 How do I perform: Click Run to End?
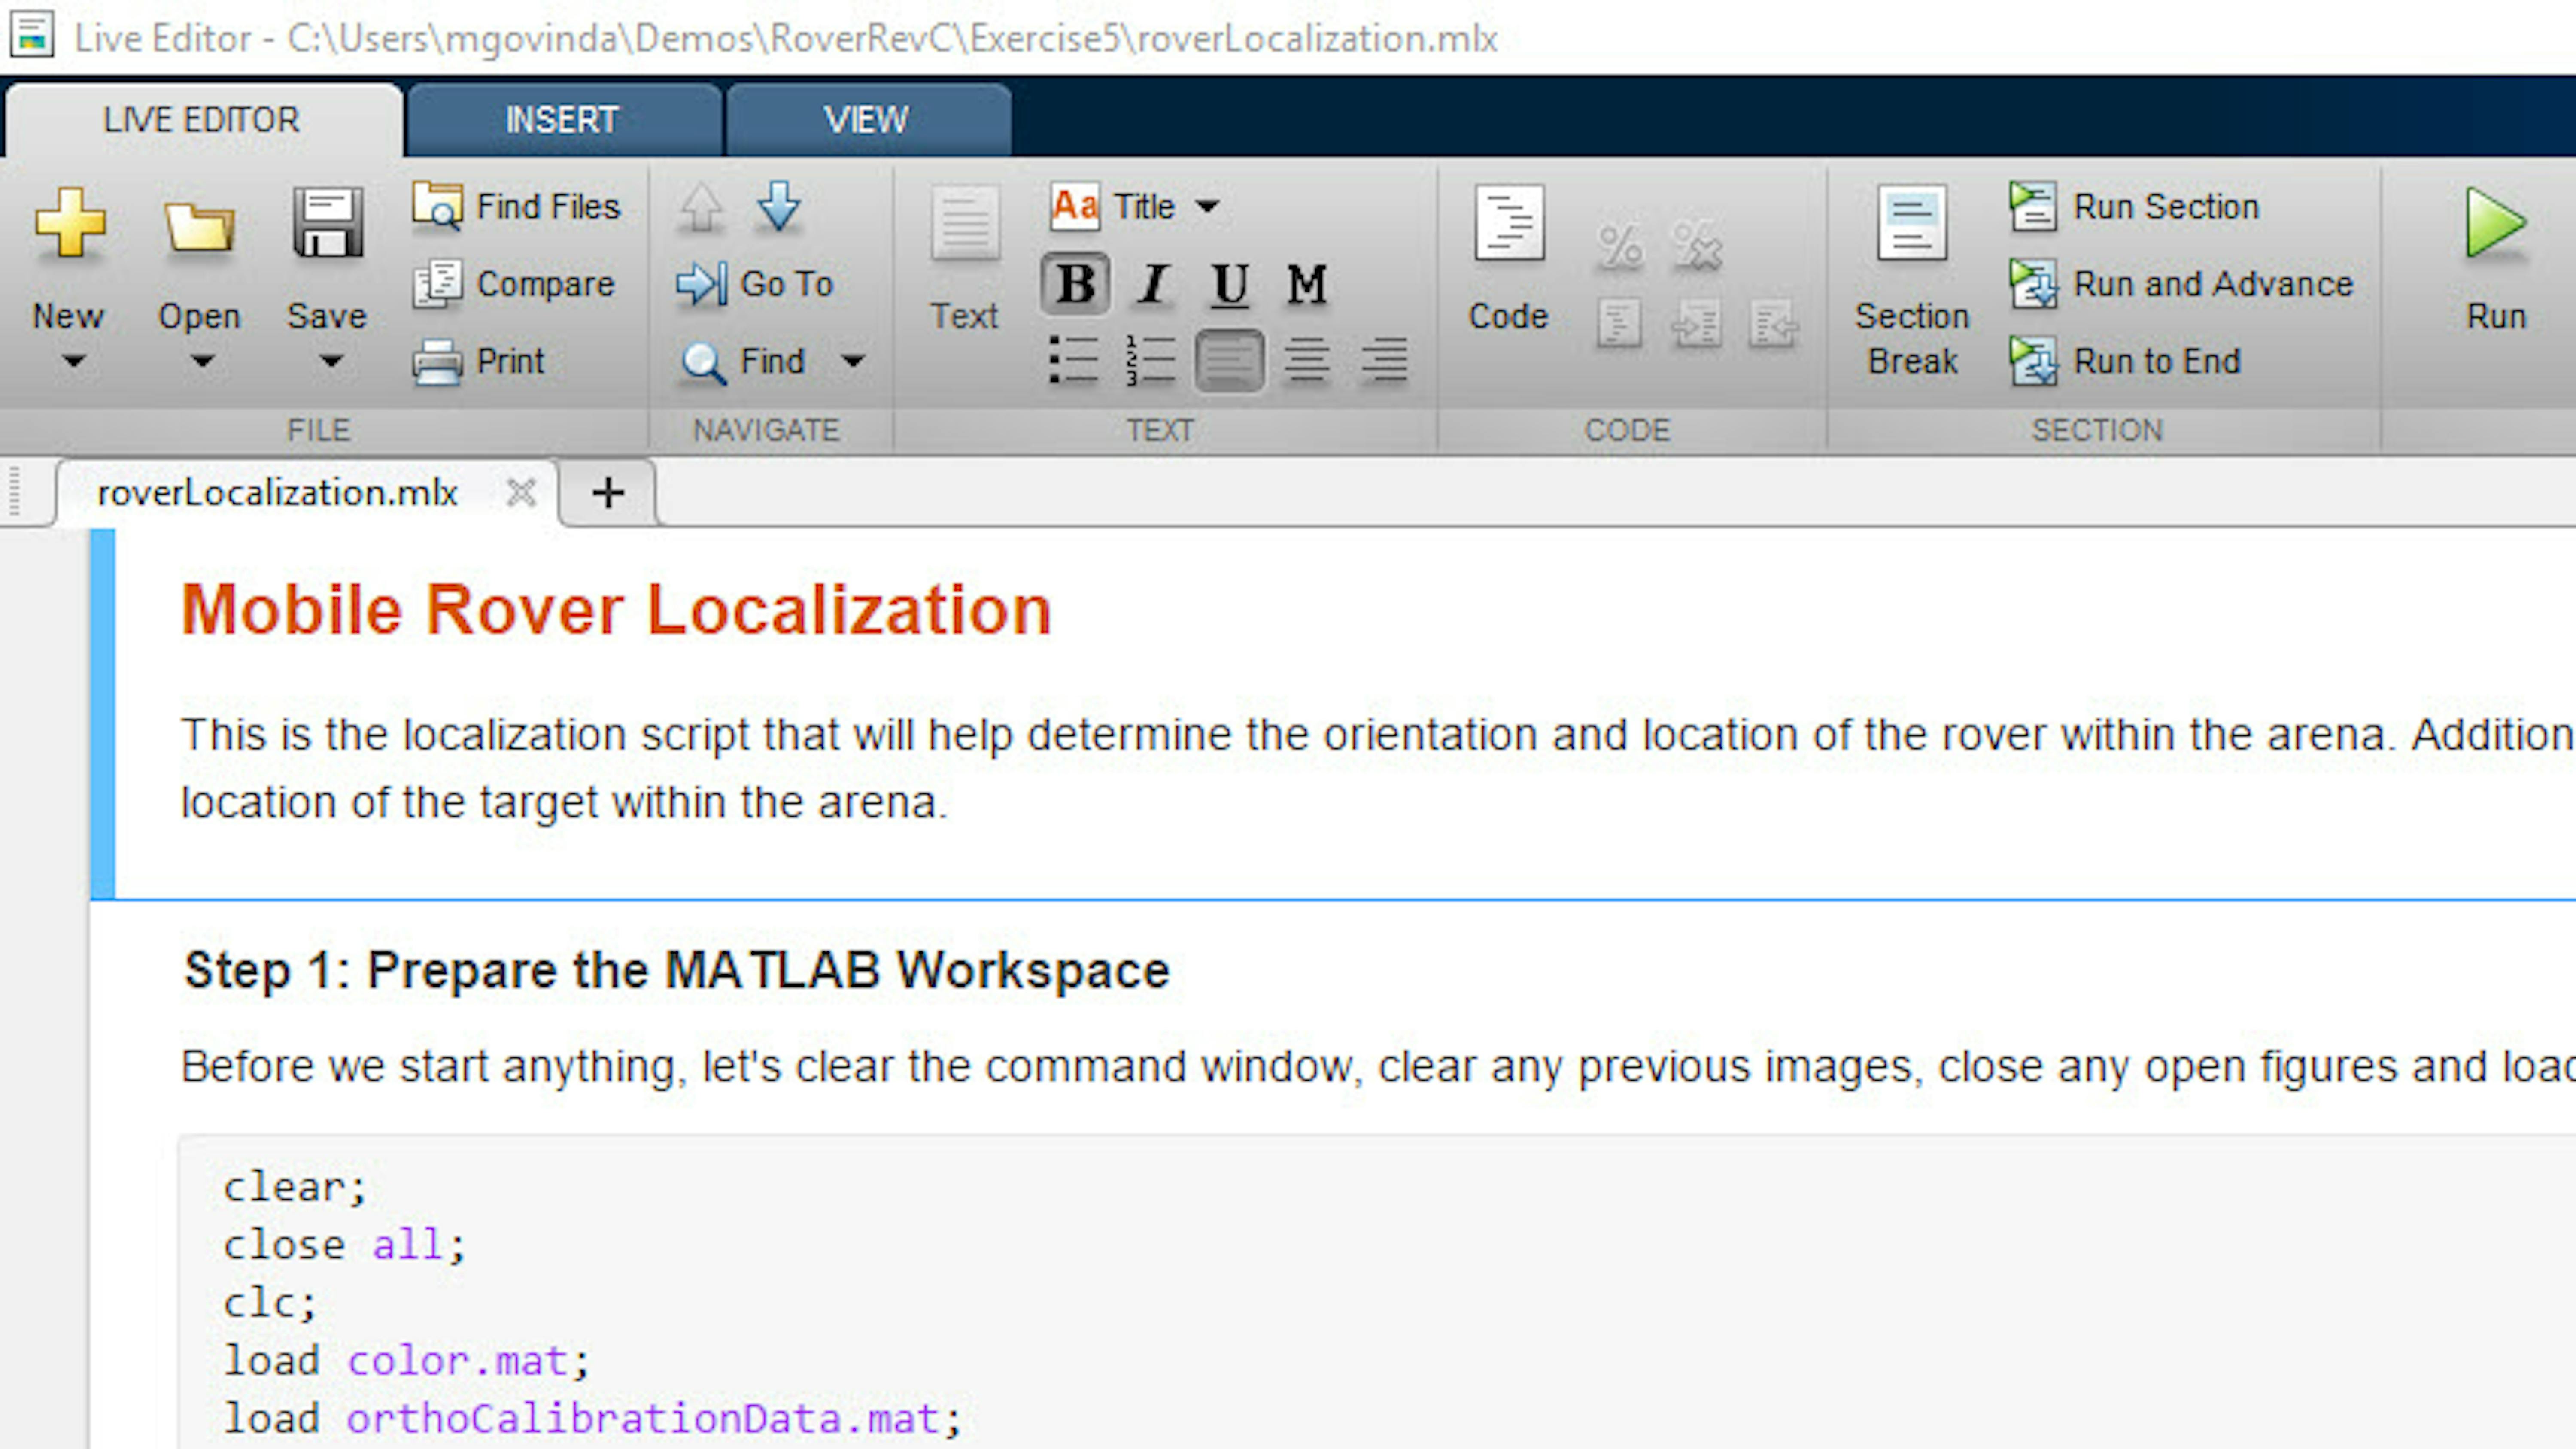coord(2125,361)
